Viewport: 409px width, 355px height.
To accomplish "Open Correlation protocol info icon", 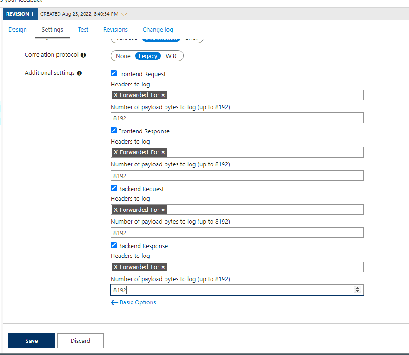I will click(x=83, y=55).
